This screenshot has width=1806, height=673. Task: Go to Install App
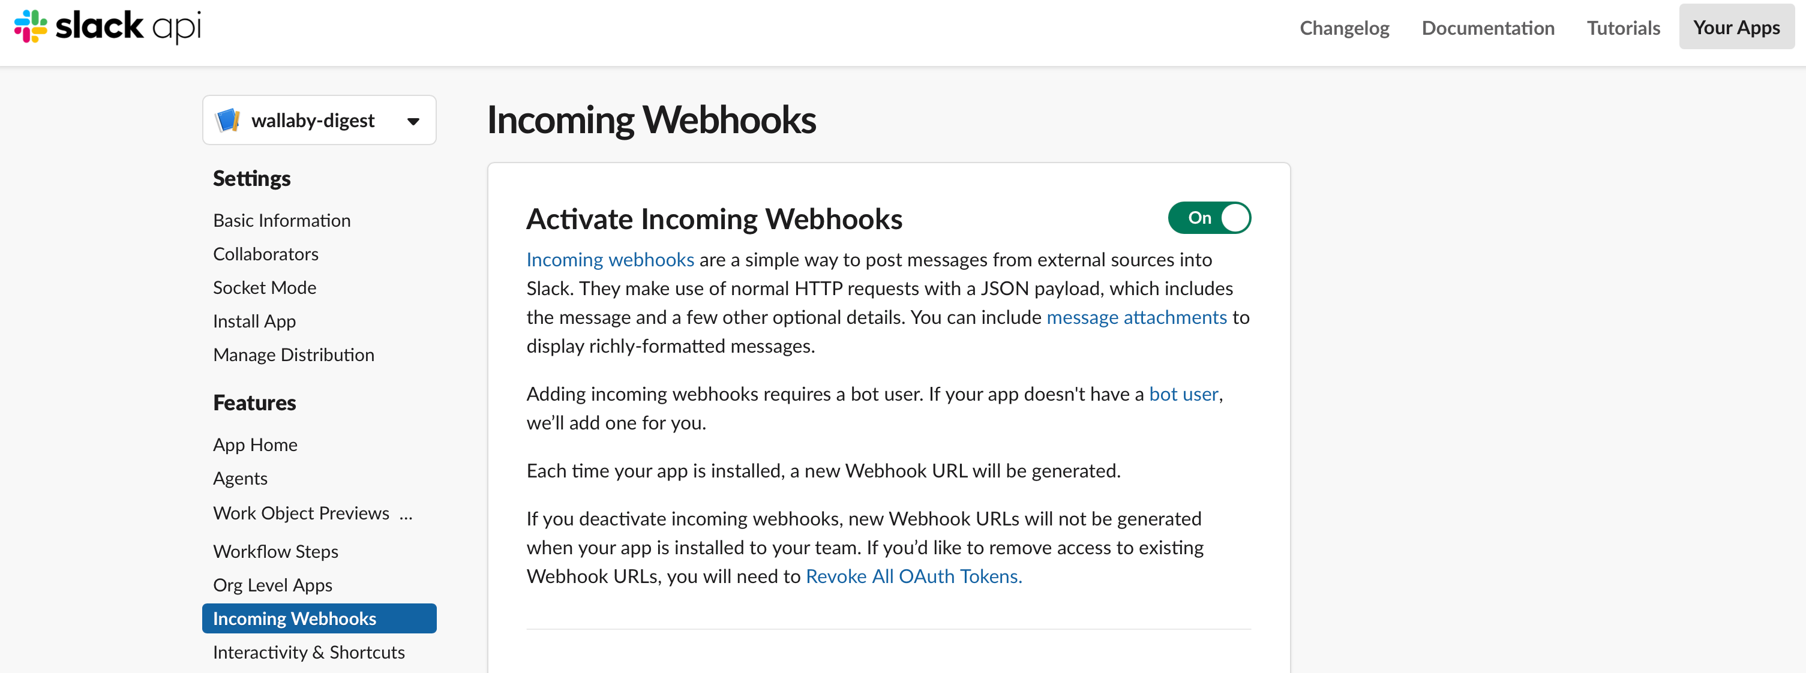coord(254,322)
